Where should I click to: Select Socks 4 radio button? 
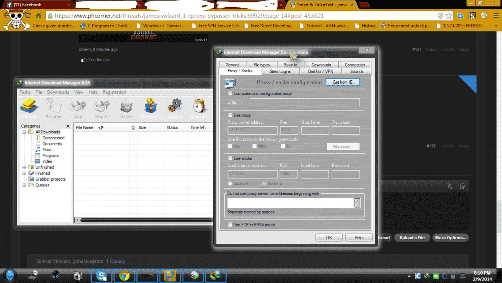pos(230,184)
